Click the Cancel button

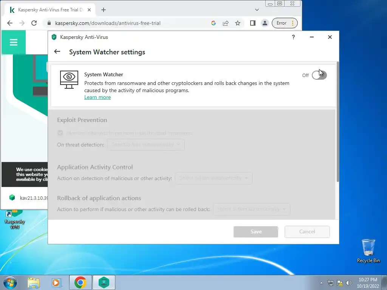pyautogui.click(x=307, y=232)
